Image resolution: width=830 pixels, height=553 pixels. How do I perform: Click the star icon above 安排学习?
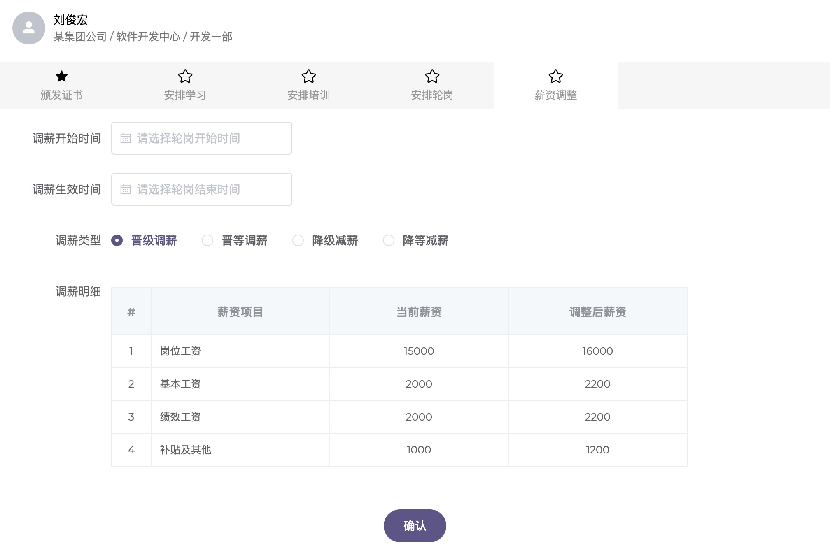(x=185, y=76)
